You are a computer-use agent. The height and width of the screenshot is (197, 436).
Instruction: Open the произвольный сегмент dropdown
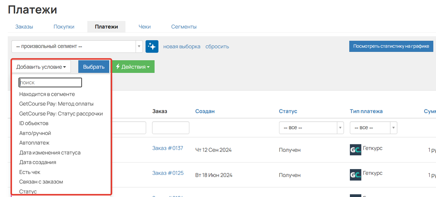coord(77,46)
